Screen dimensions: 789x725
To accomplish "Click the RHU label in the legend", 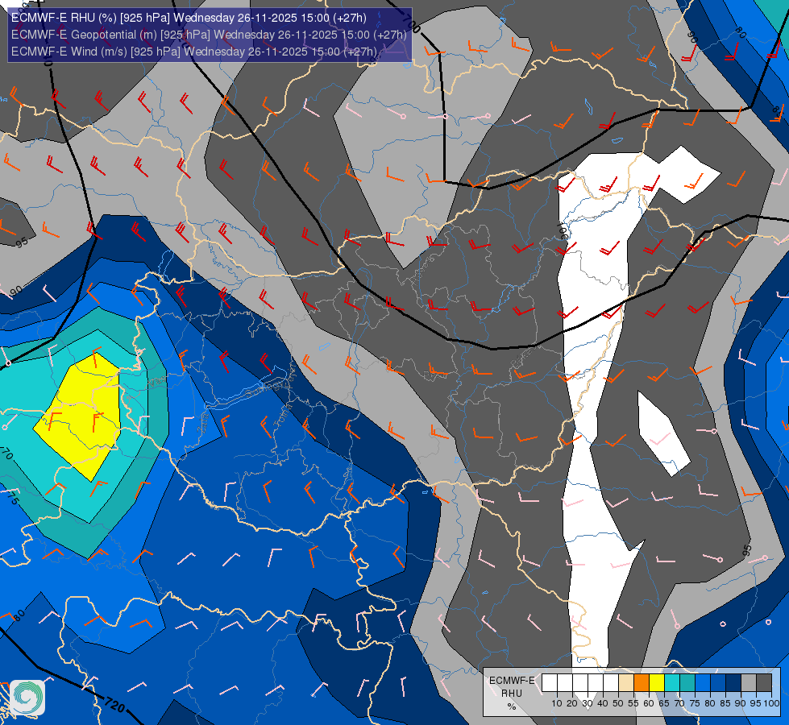I will (512, 694).
